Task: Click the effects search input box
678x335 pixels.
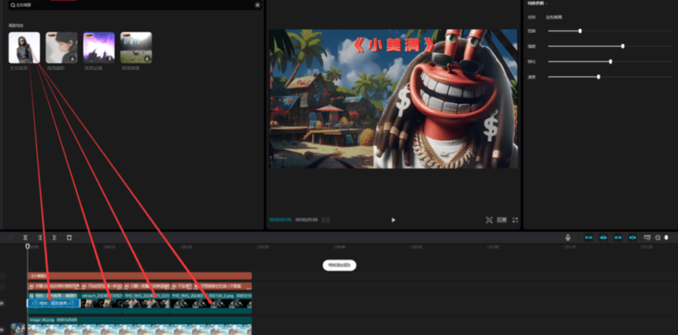Action: click(131, 5)
